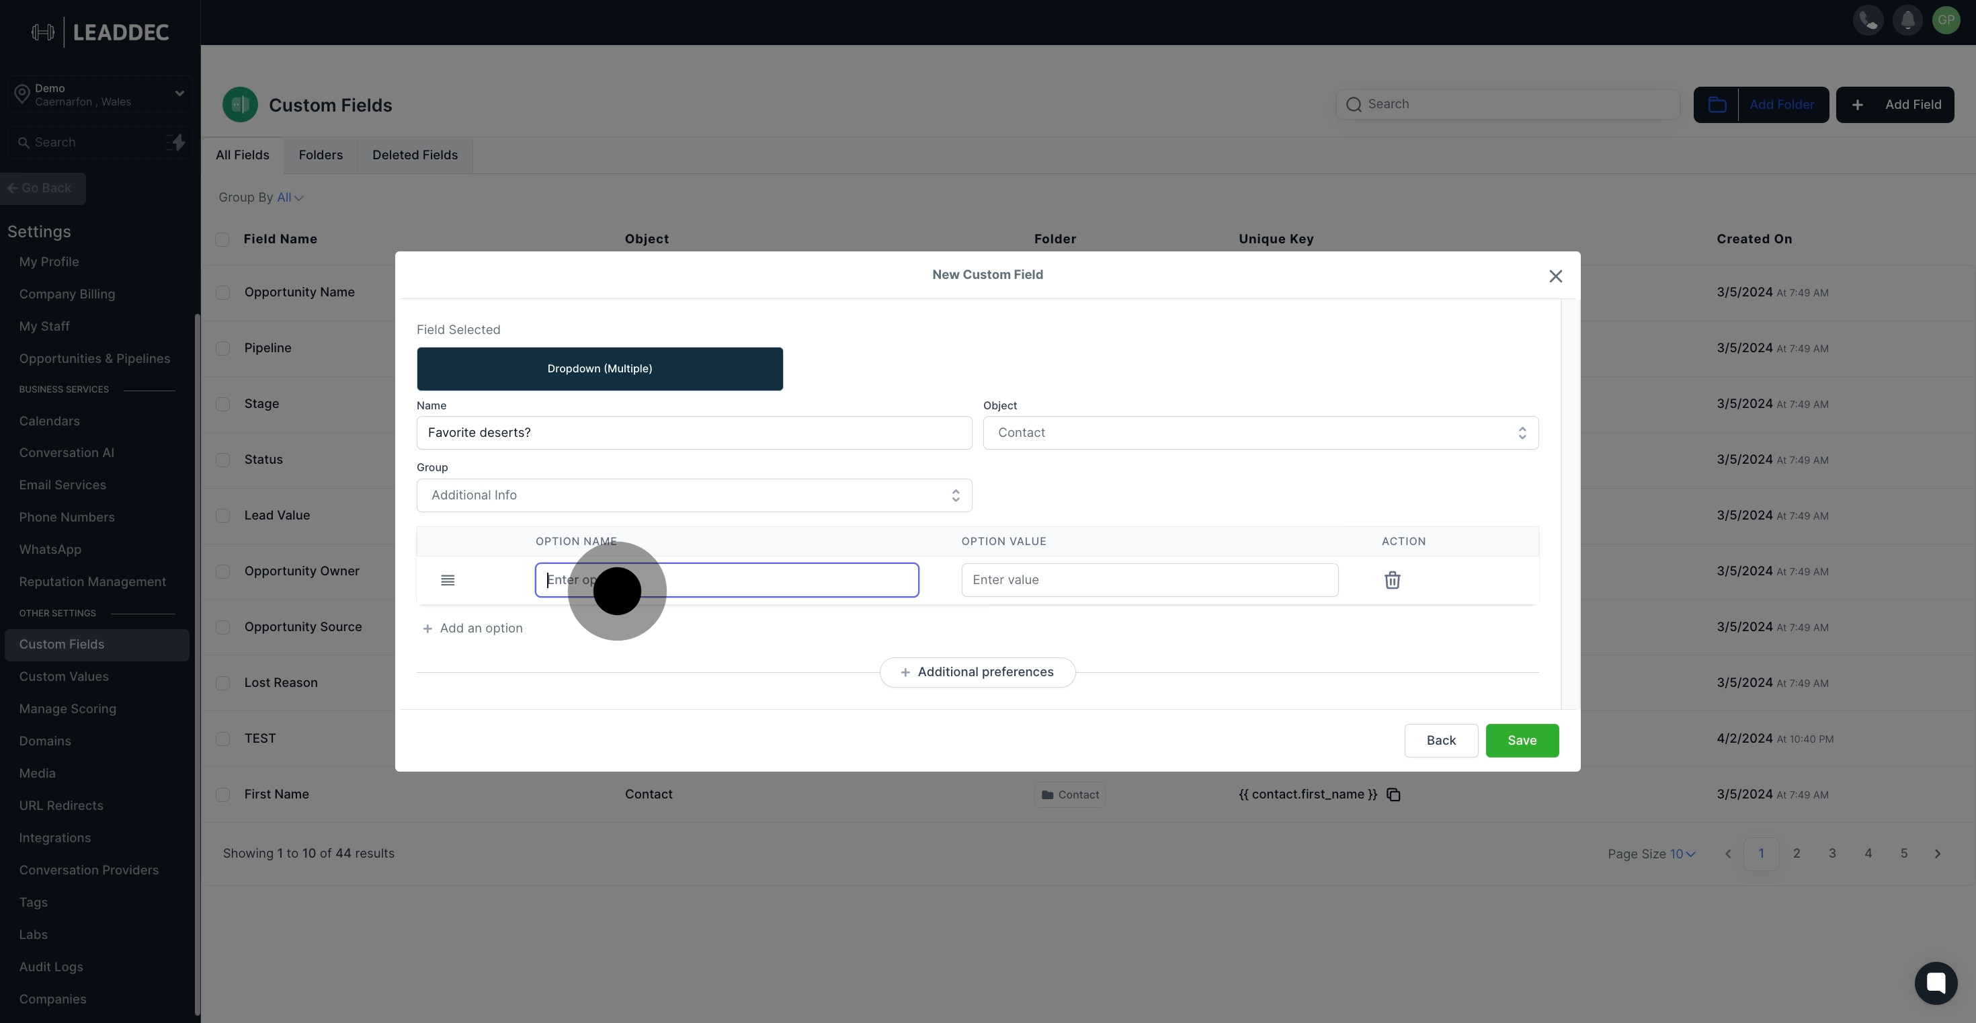The width and height of the screenshot is (1976, 1023).
Task: Go to next results page arrow
Action: pyautogui.click(x=1937, y=854)
